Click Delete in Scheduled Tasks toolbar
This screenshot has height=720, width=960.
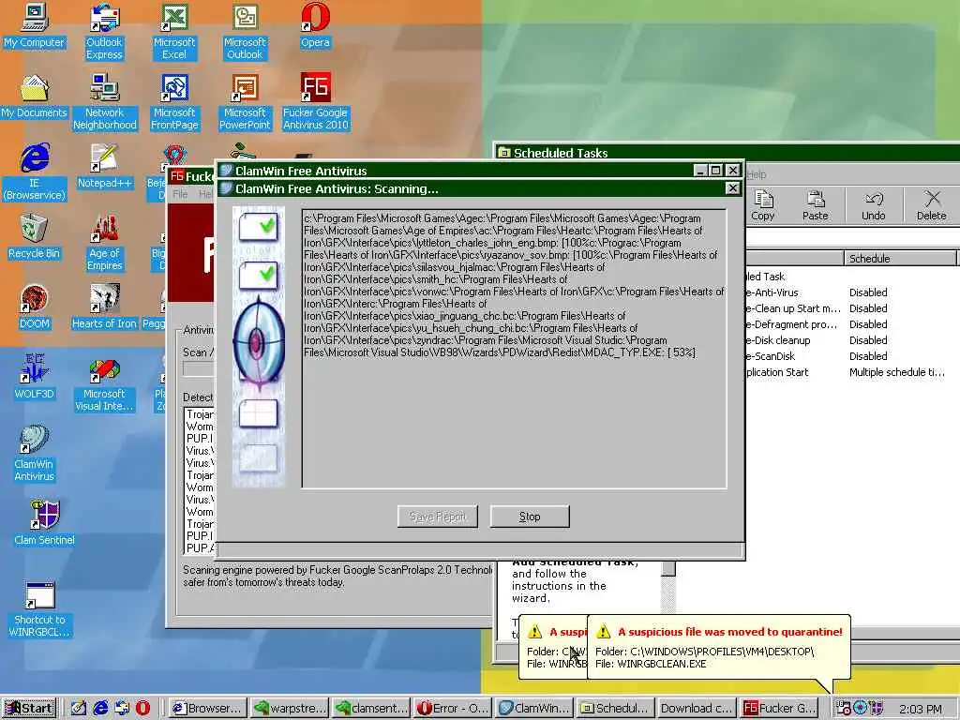pos(931,205)
